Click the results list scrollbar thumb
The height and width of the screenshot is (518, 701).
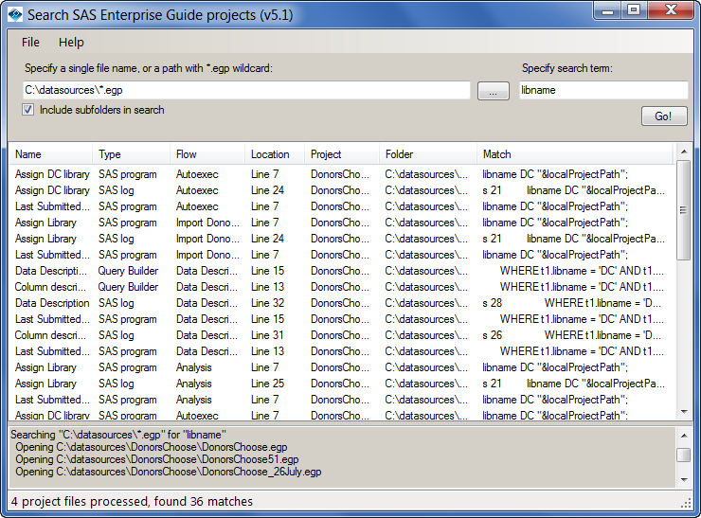(x=684, y=210)
